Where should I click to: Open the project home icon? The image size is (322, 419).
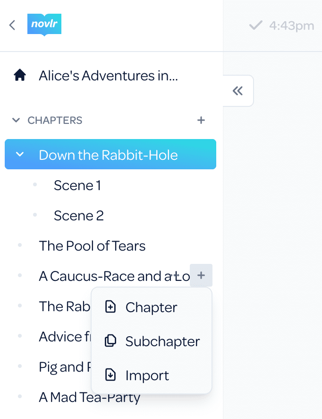20,75
